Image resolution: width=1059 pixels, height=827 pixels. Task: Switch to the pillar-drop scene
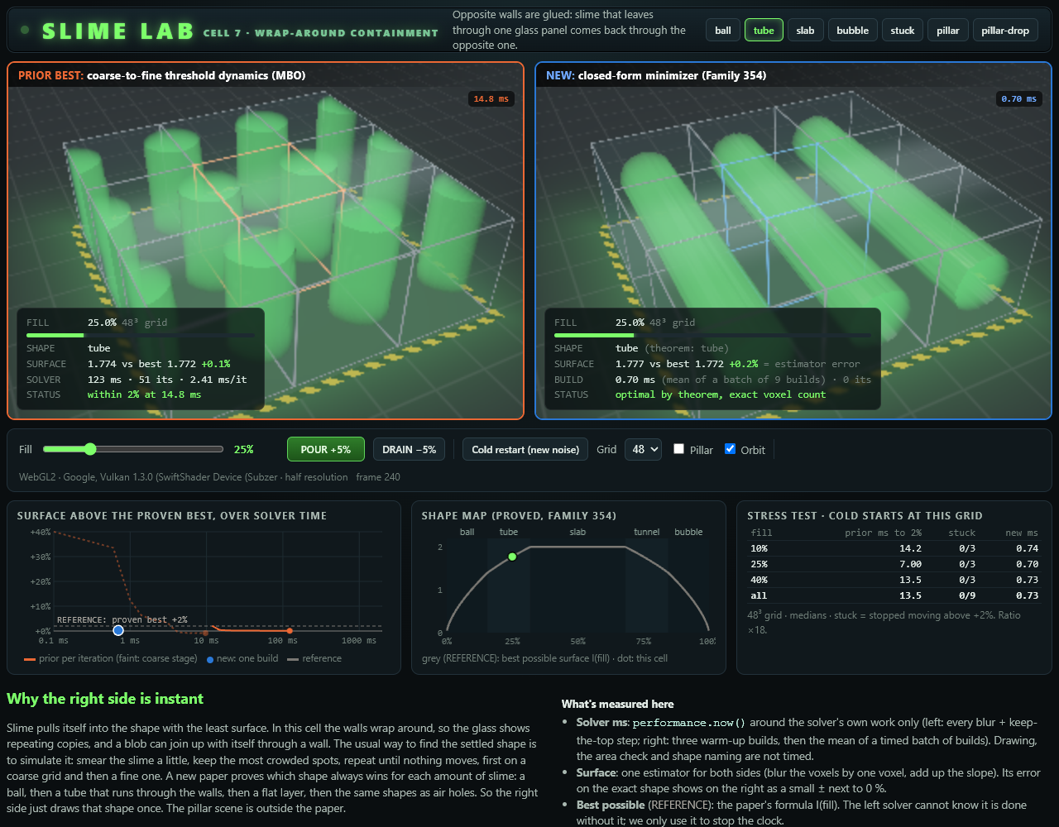click(x=1005, y=31)
